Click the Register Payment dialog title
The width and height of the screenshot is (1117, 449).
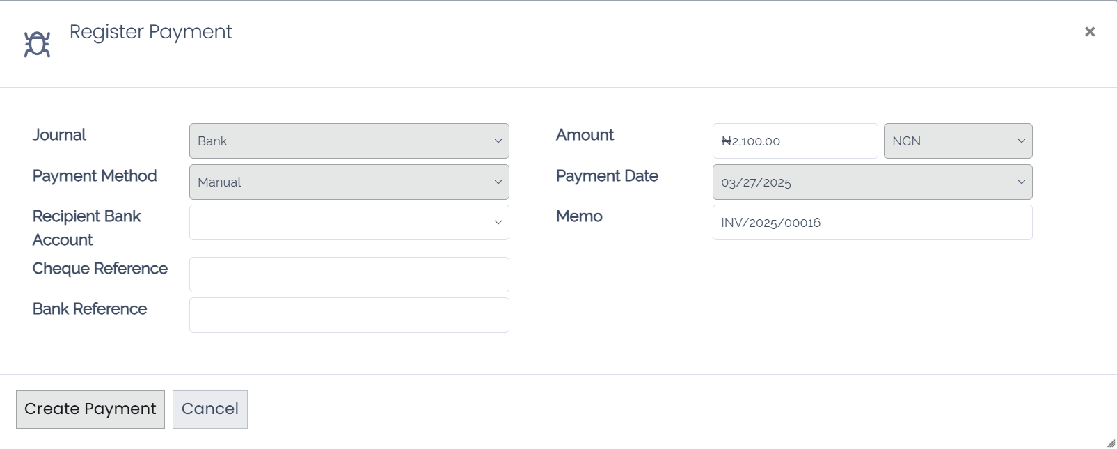(x=150, y=32)
